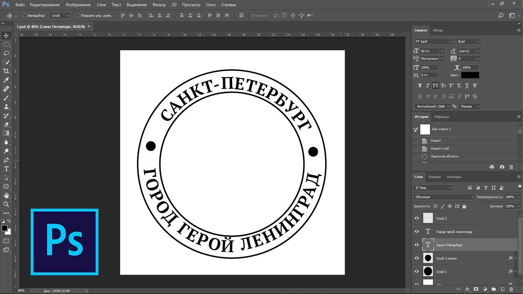Add a layer mask from the Layers panel
523x294 pixels.
pyautogui.click(x=476, y=289)
